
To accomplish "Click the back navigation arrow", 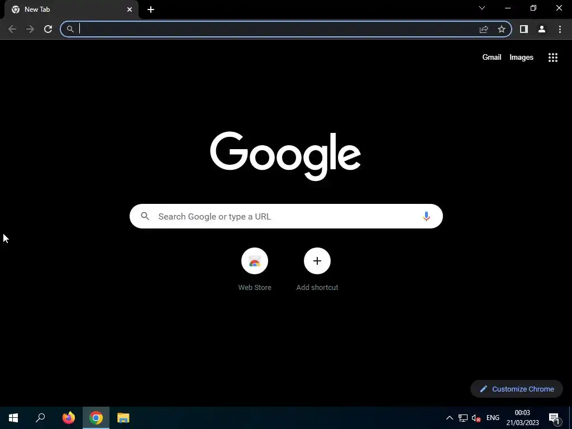I will 12,29.
